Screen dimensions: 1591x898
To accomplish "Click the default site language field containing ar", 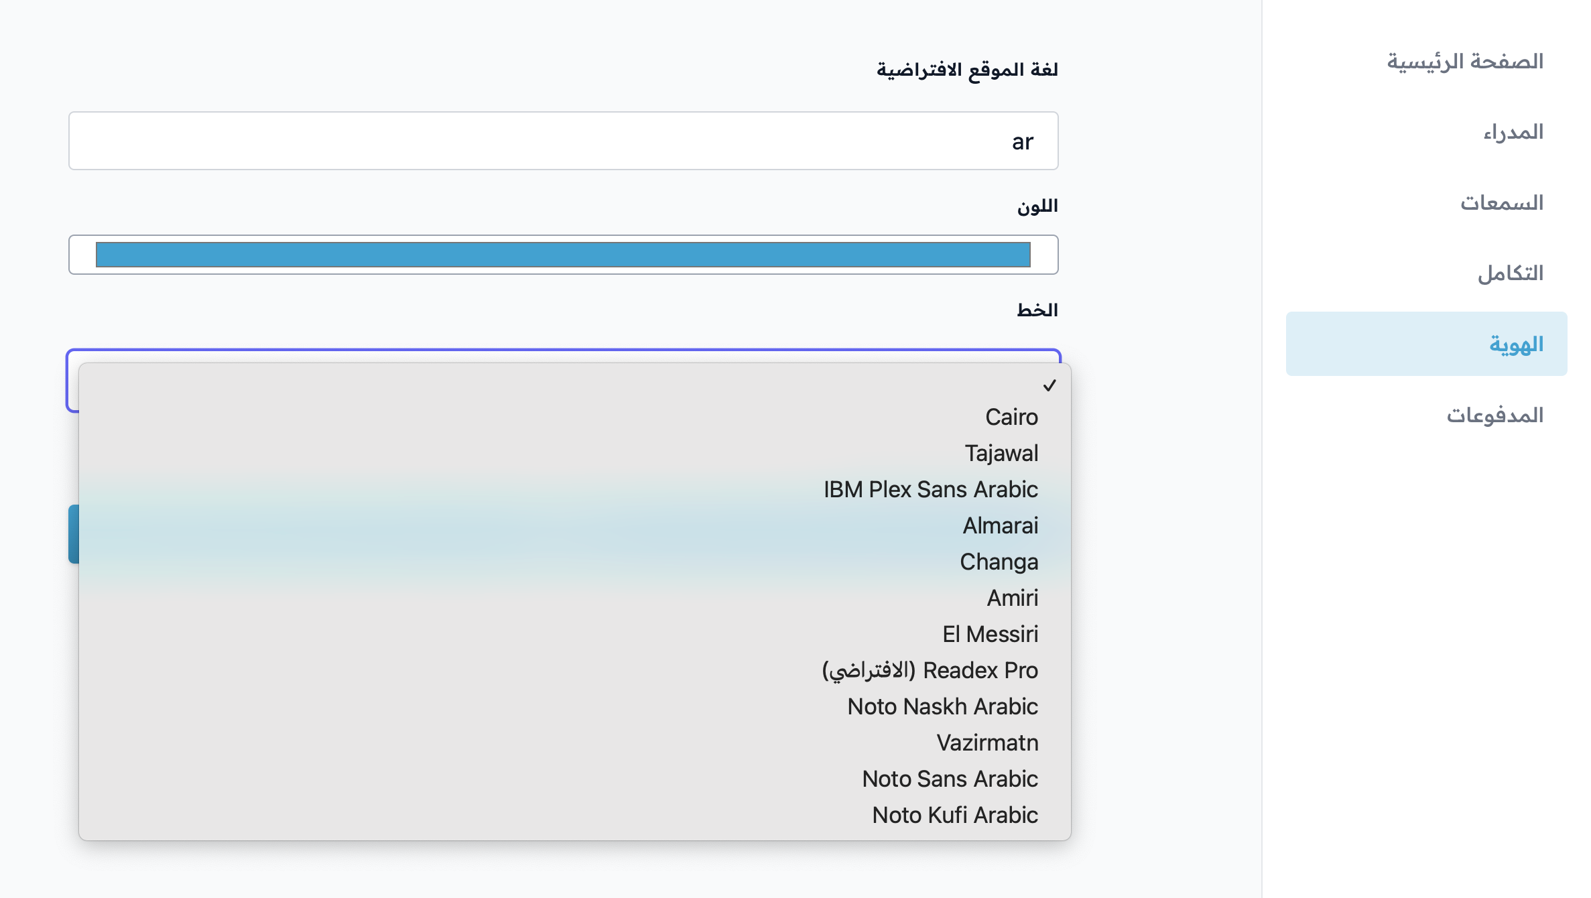I will click(x=563, y=141).
